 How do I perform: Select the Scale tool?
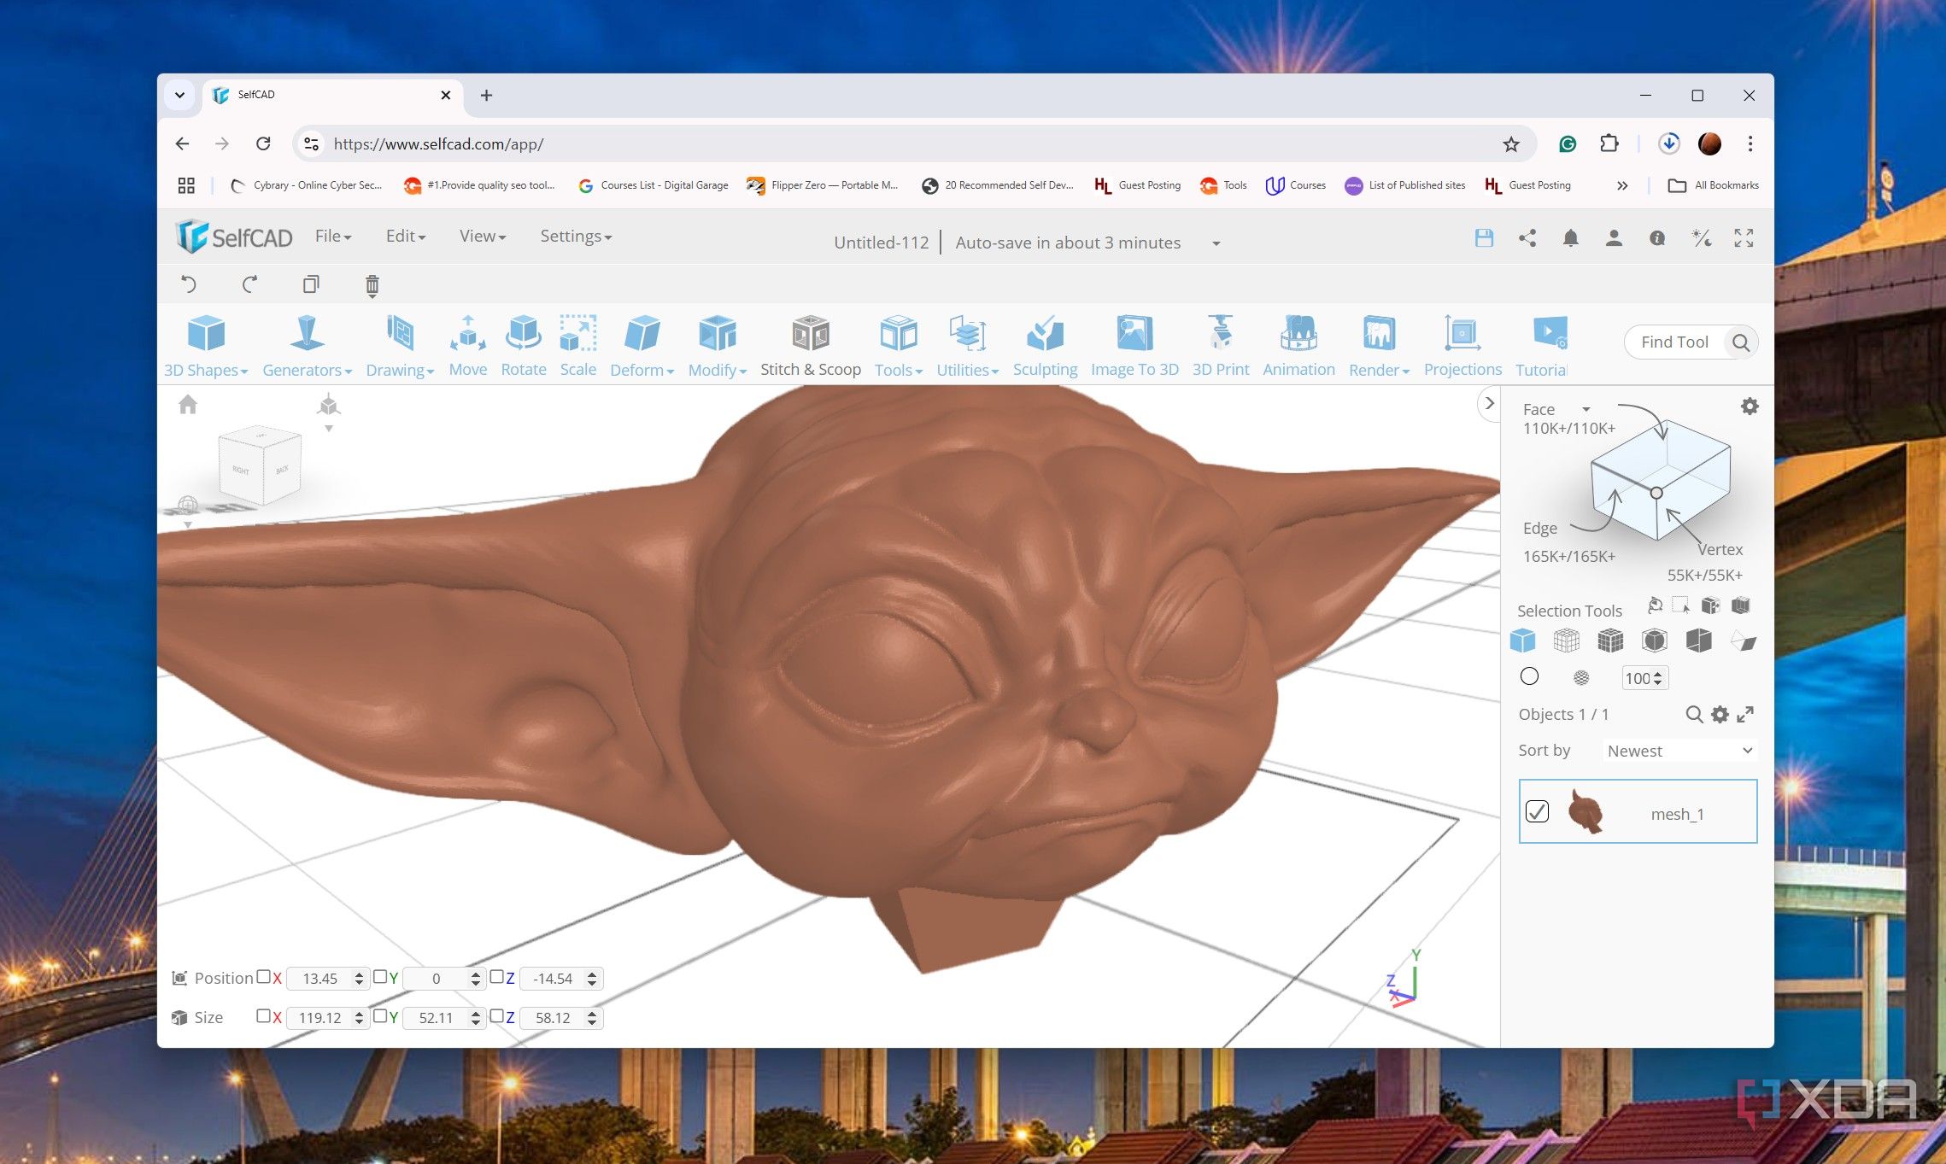tap(578, 346)
